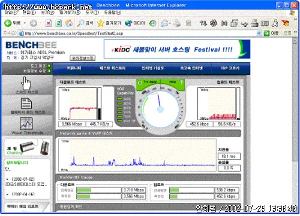Click the grey Forward arrow button

(x=34, y=23)
